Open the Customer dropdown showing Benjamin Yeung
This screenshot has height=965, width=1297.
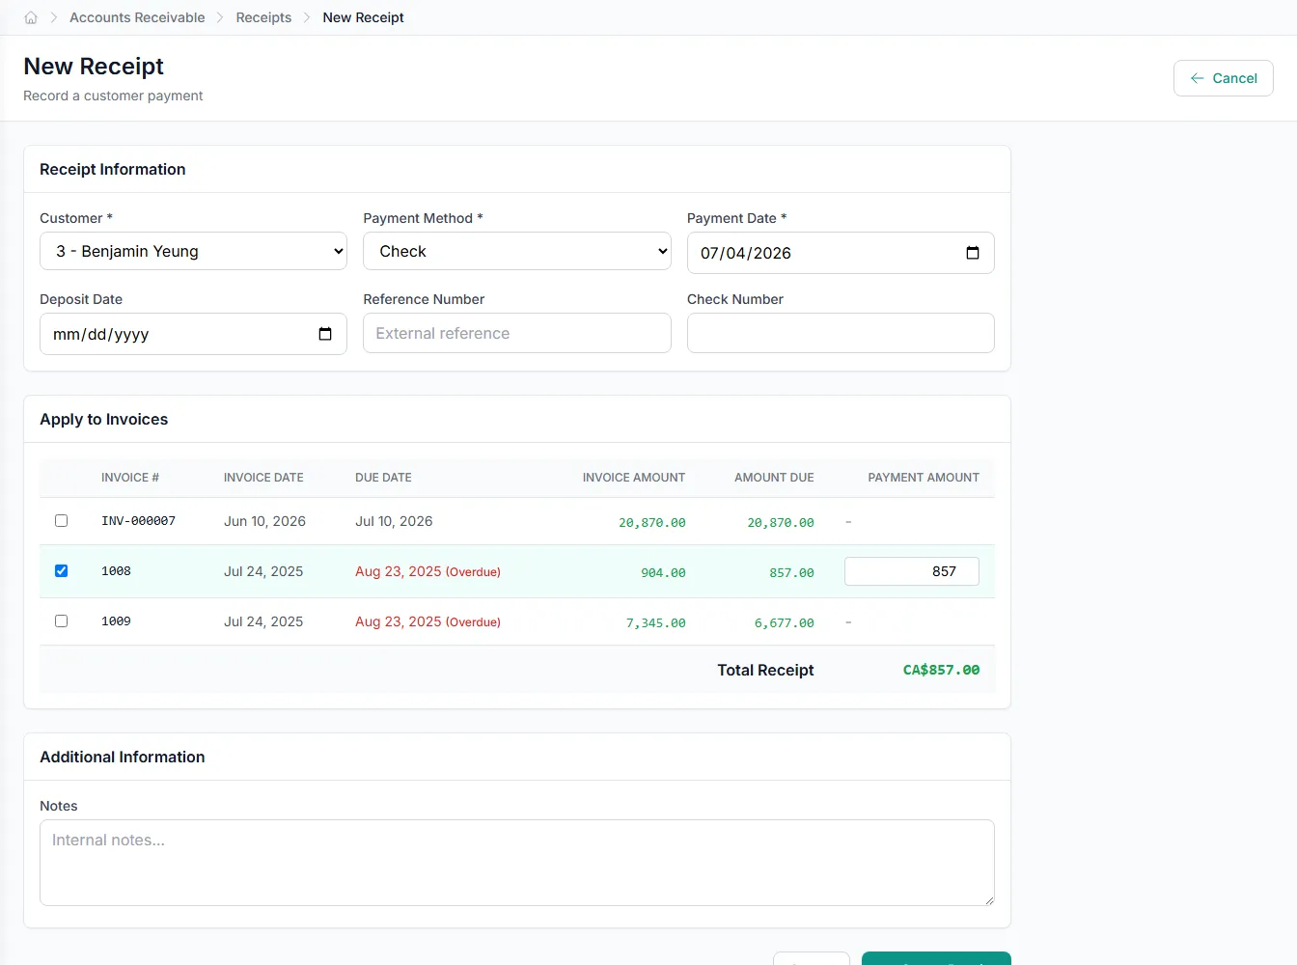click(x=193, y=251)
